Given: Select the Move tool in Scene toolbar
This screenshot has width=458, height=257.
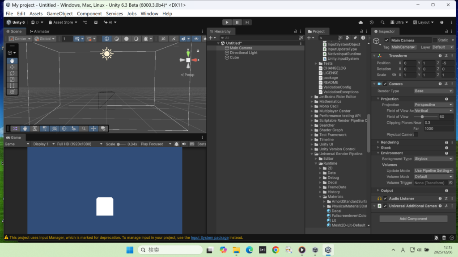Looking at the screenshot, I should click(x=13, y=67).
